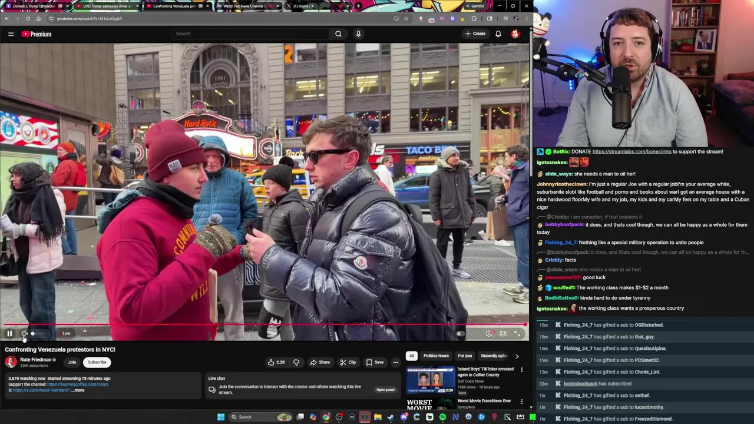Open Windows Start menu
This screenshot has height=424, width=754.
[221, 417]
